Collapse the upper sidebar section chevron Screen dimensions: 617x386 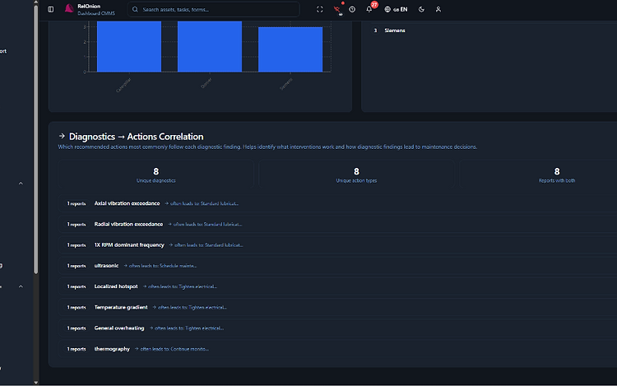point(21,184)
